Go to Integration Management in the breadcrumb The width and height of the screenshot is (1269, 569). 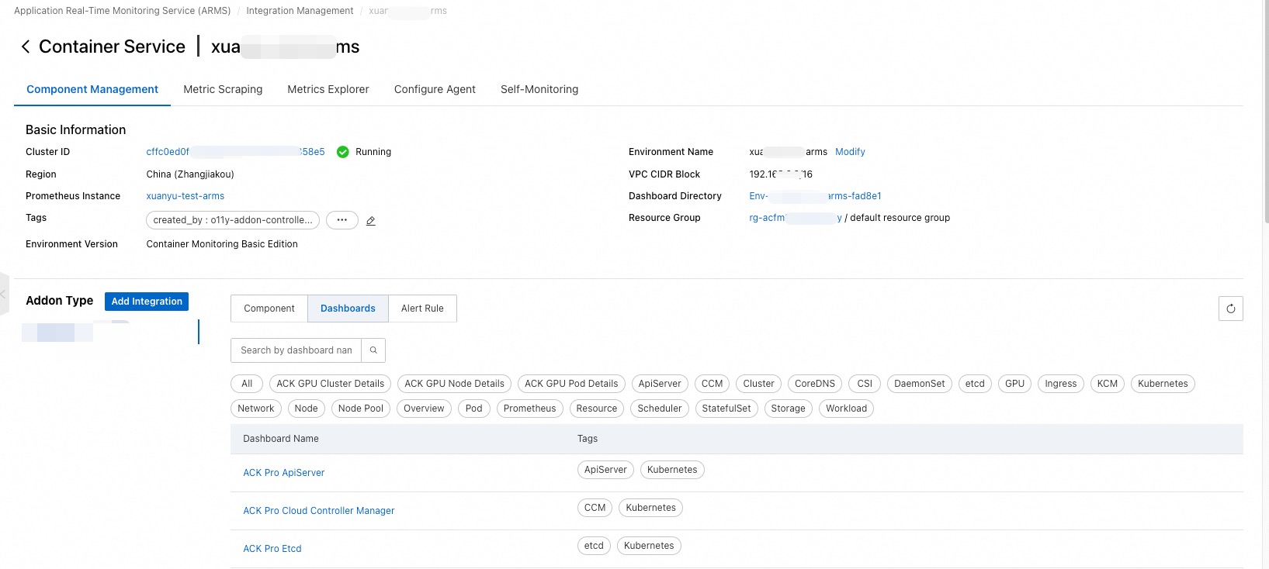pyautogui.click(x=300, y=11)
